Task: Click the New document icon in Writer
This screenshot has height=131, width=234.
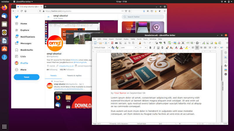Action: pos(95,43)
